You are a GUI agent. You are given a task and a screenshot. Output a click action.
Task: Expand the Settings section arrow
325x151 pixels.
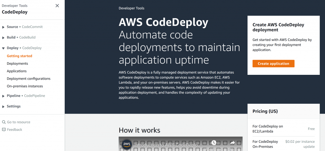[x=3, y=107]
